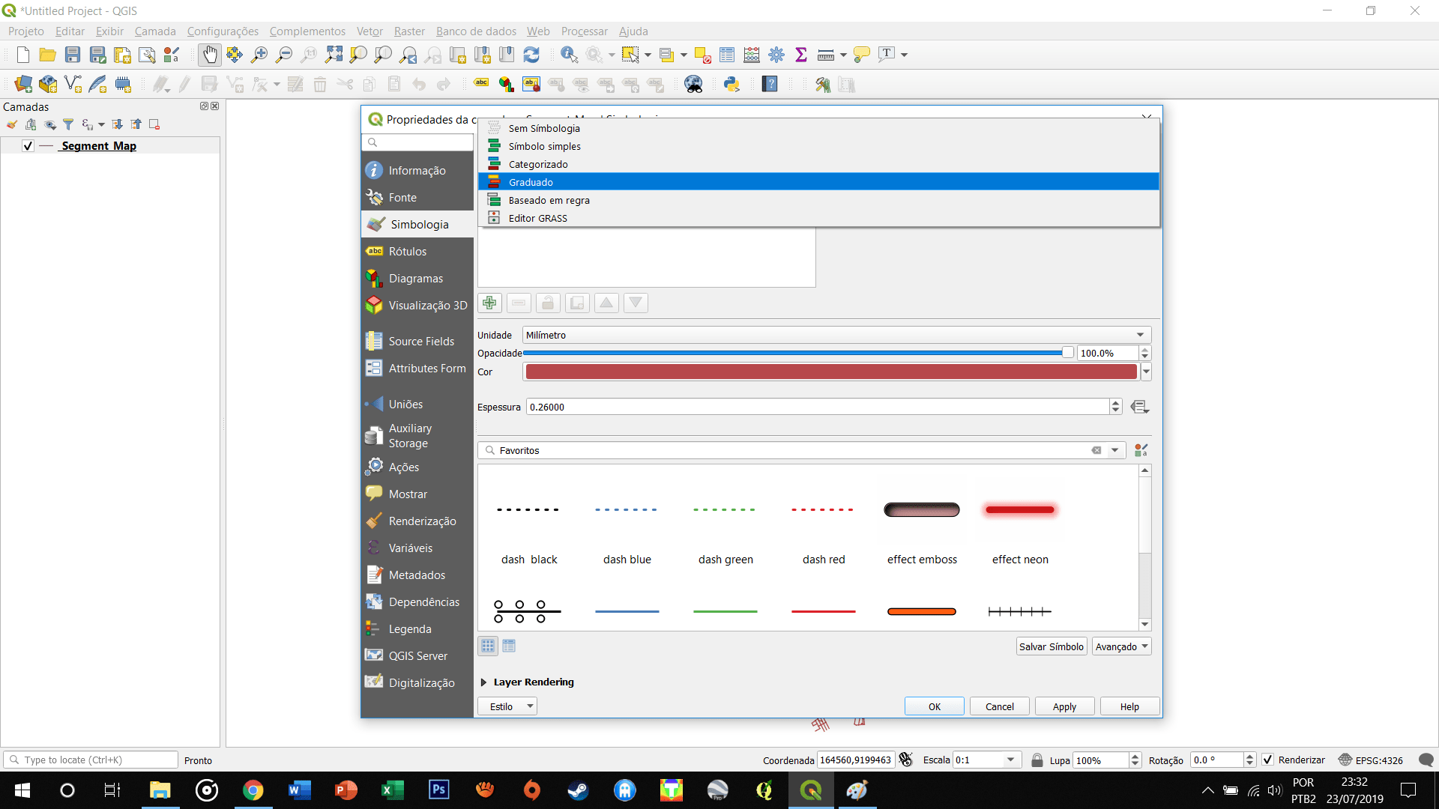Open the Vetor menu
The height and width of the screenshot is (809, 1439).
tap(369, 31)
